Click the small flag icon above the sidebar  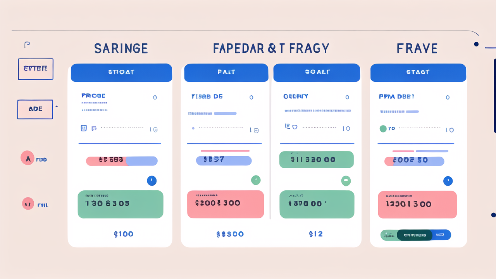(27, 45)
